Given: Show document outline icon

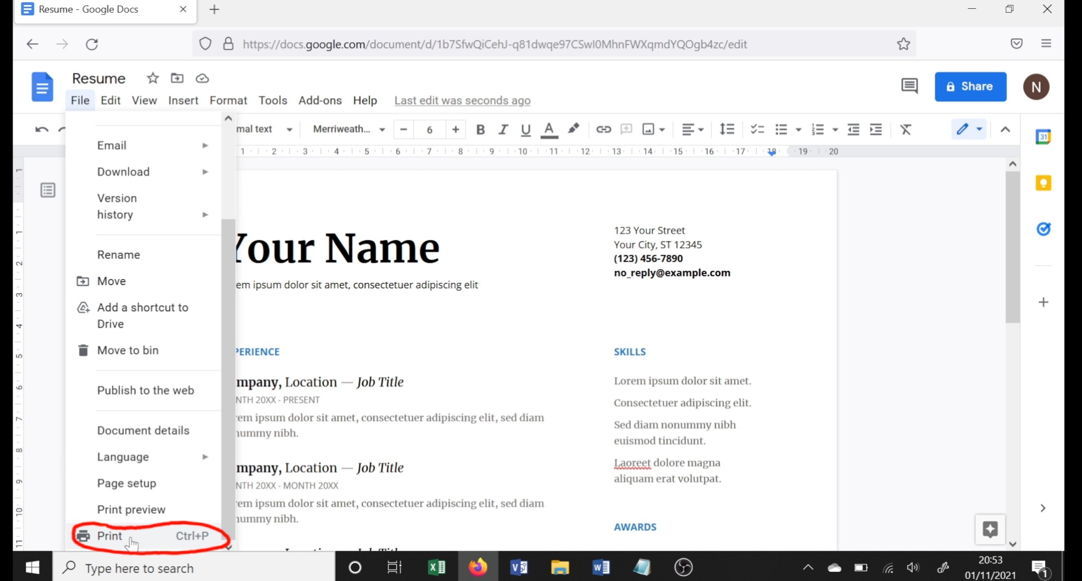Looking at the screenshot, I should point(48,190).
